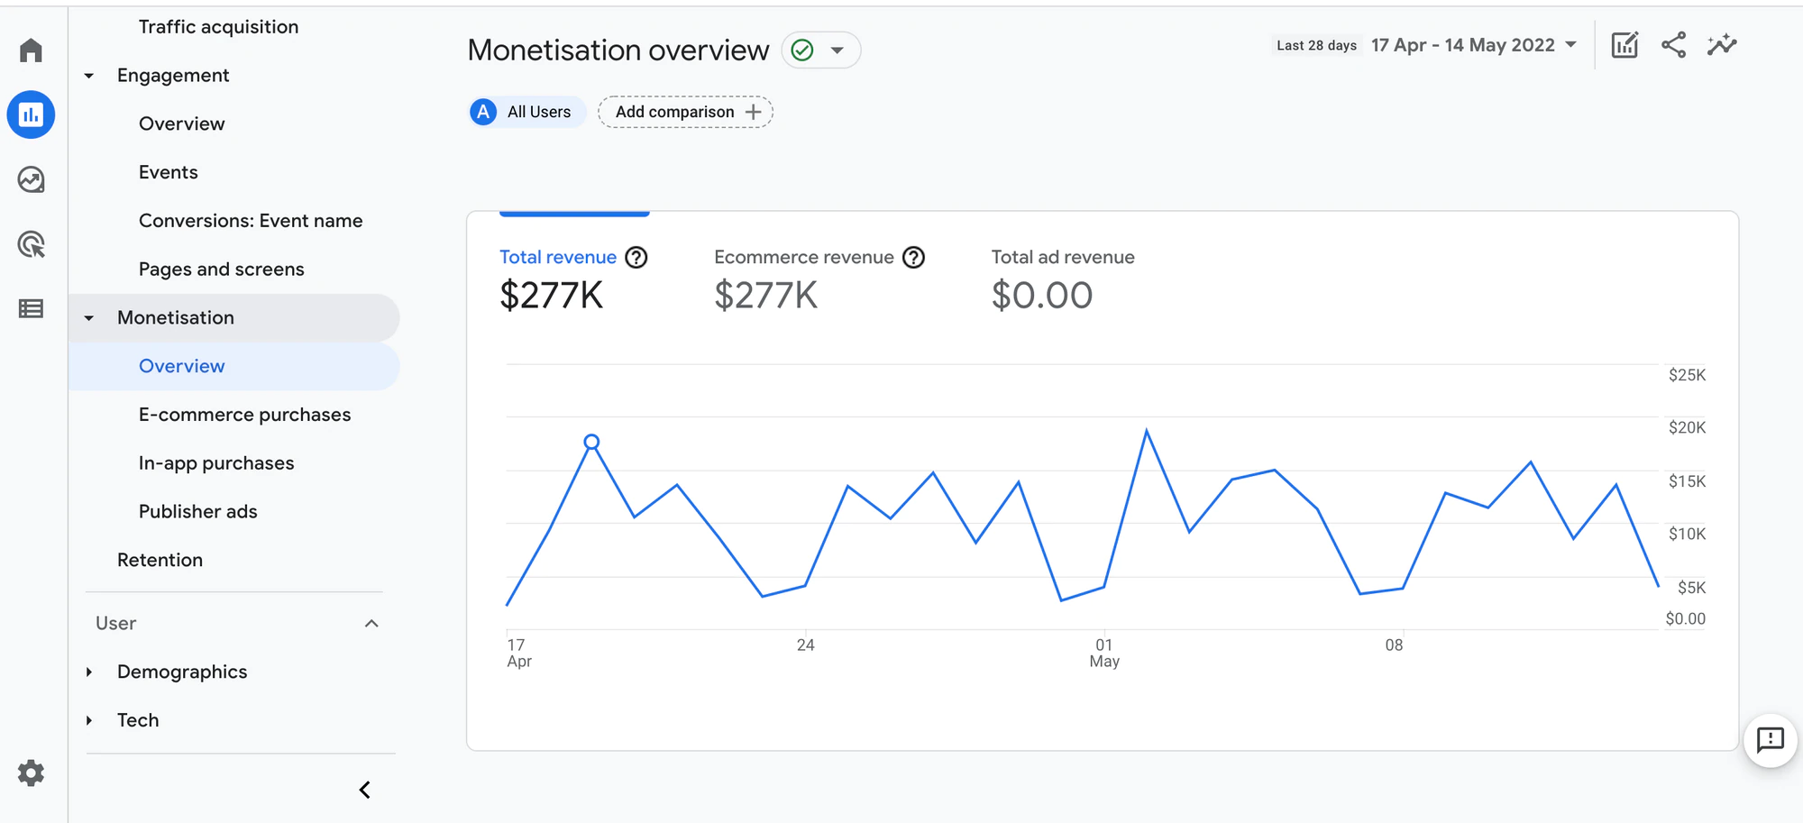Go to the Home icon in sidebar

coord(31,50)
